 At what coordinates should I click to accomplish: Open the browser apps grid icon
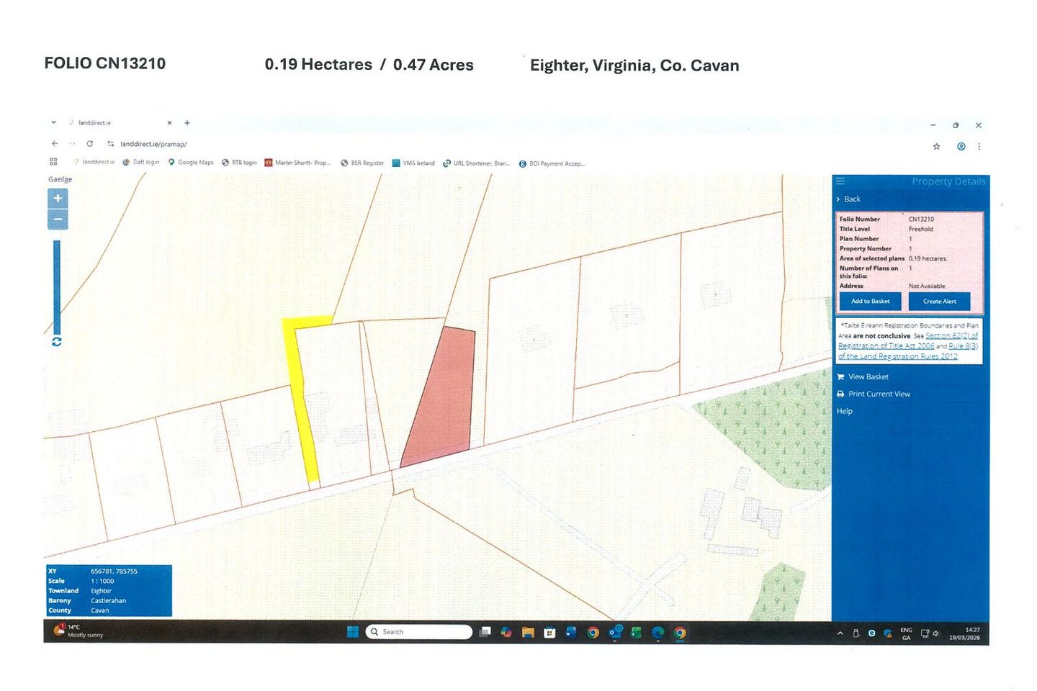53,162
